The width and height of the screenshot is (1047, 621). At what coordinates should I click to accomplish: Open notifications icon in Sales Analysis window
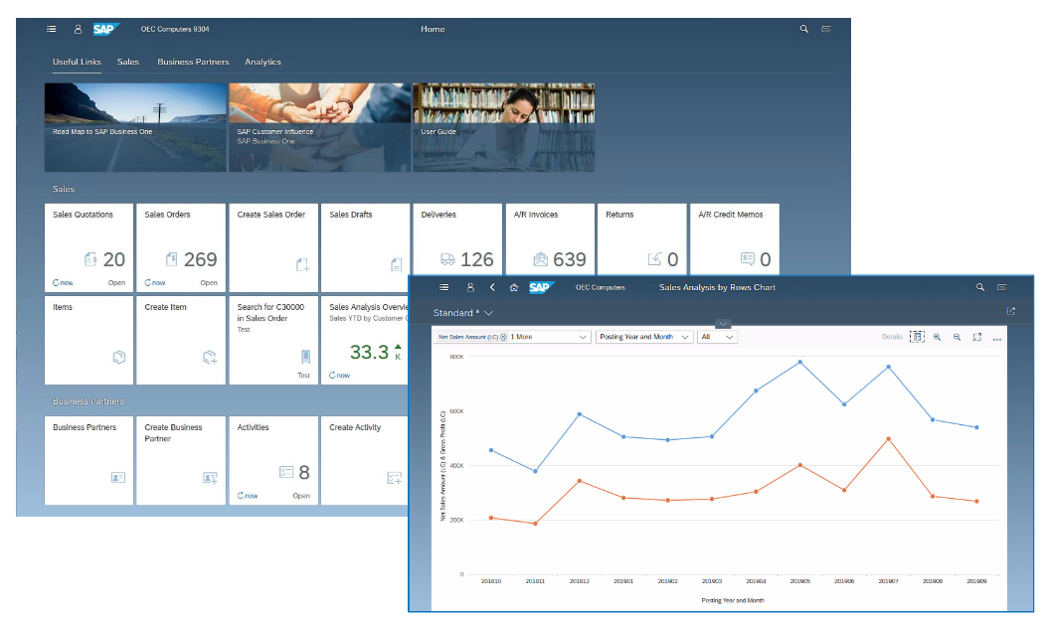click(x=1002, y=287)
